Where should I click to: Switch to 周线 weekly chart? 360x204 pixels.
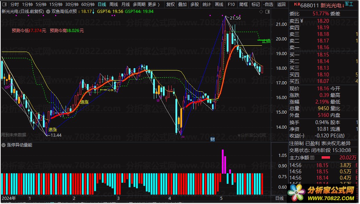pos(114,5)
